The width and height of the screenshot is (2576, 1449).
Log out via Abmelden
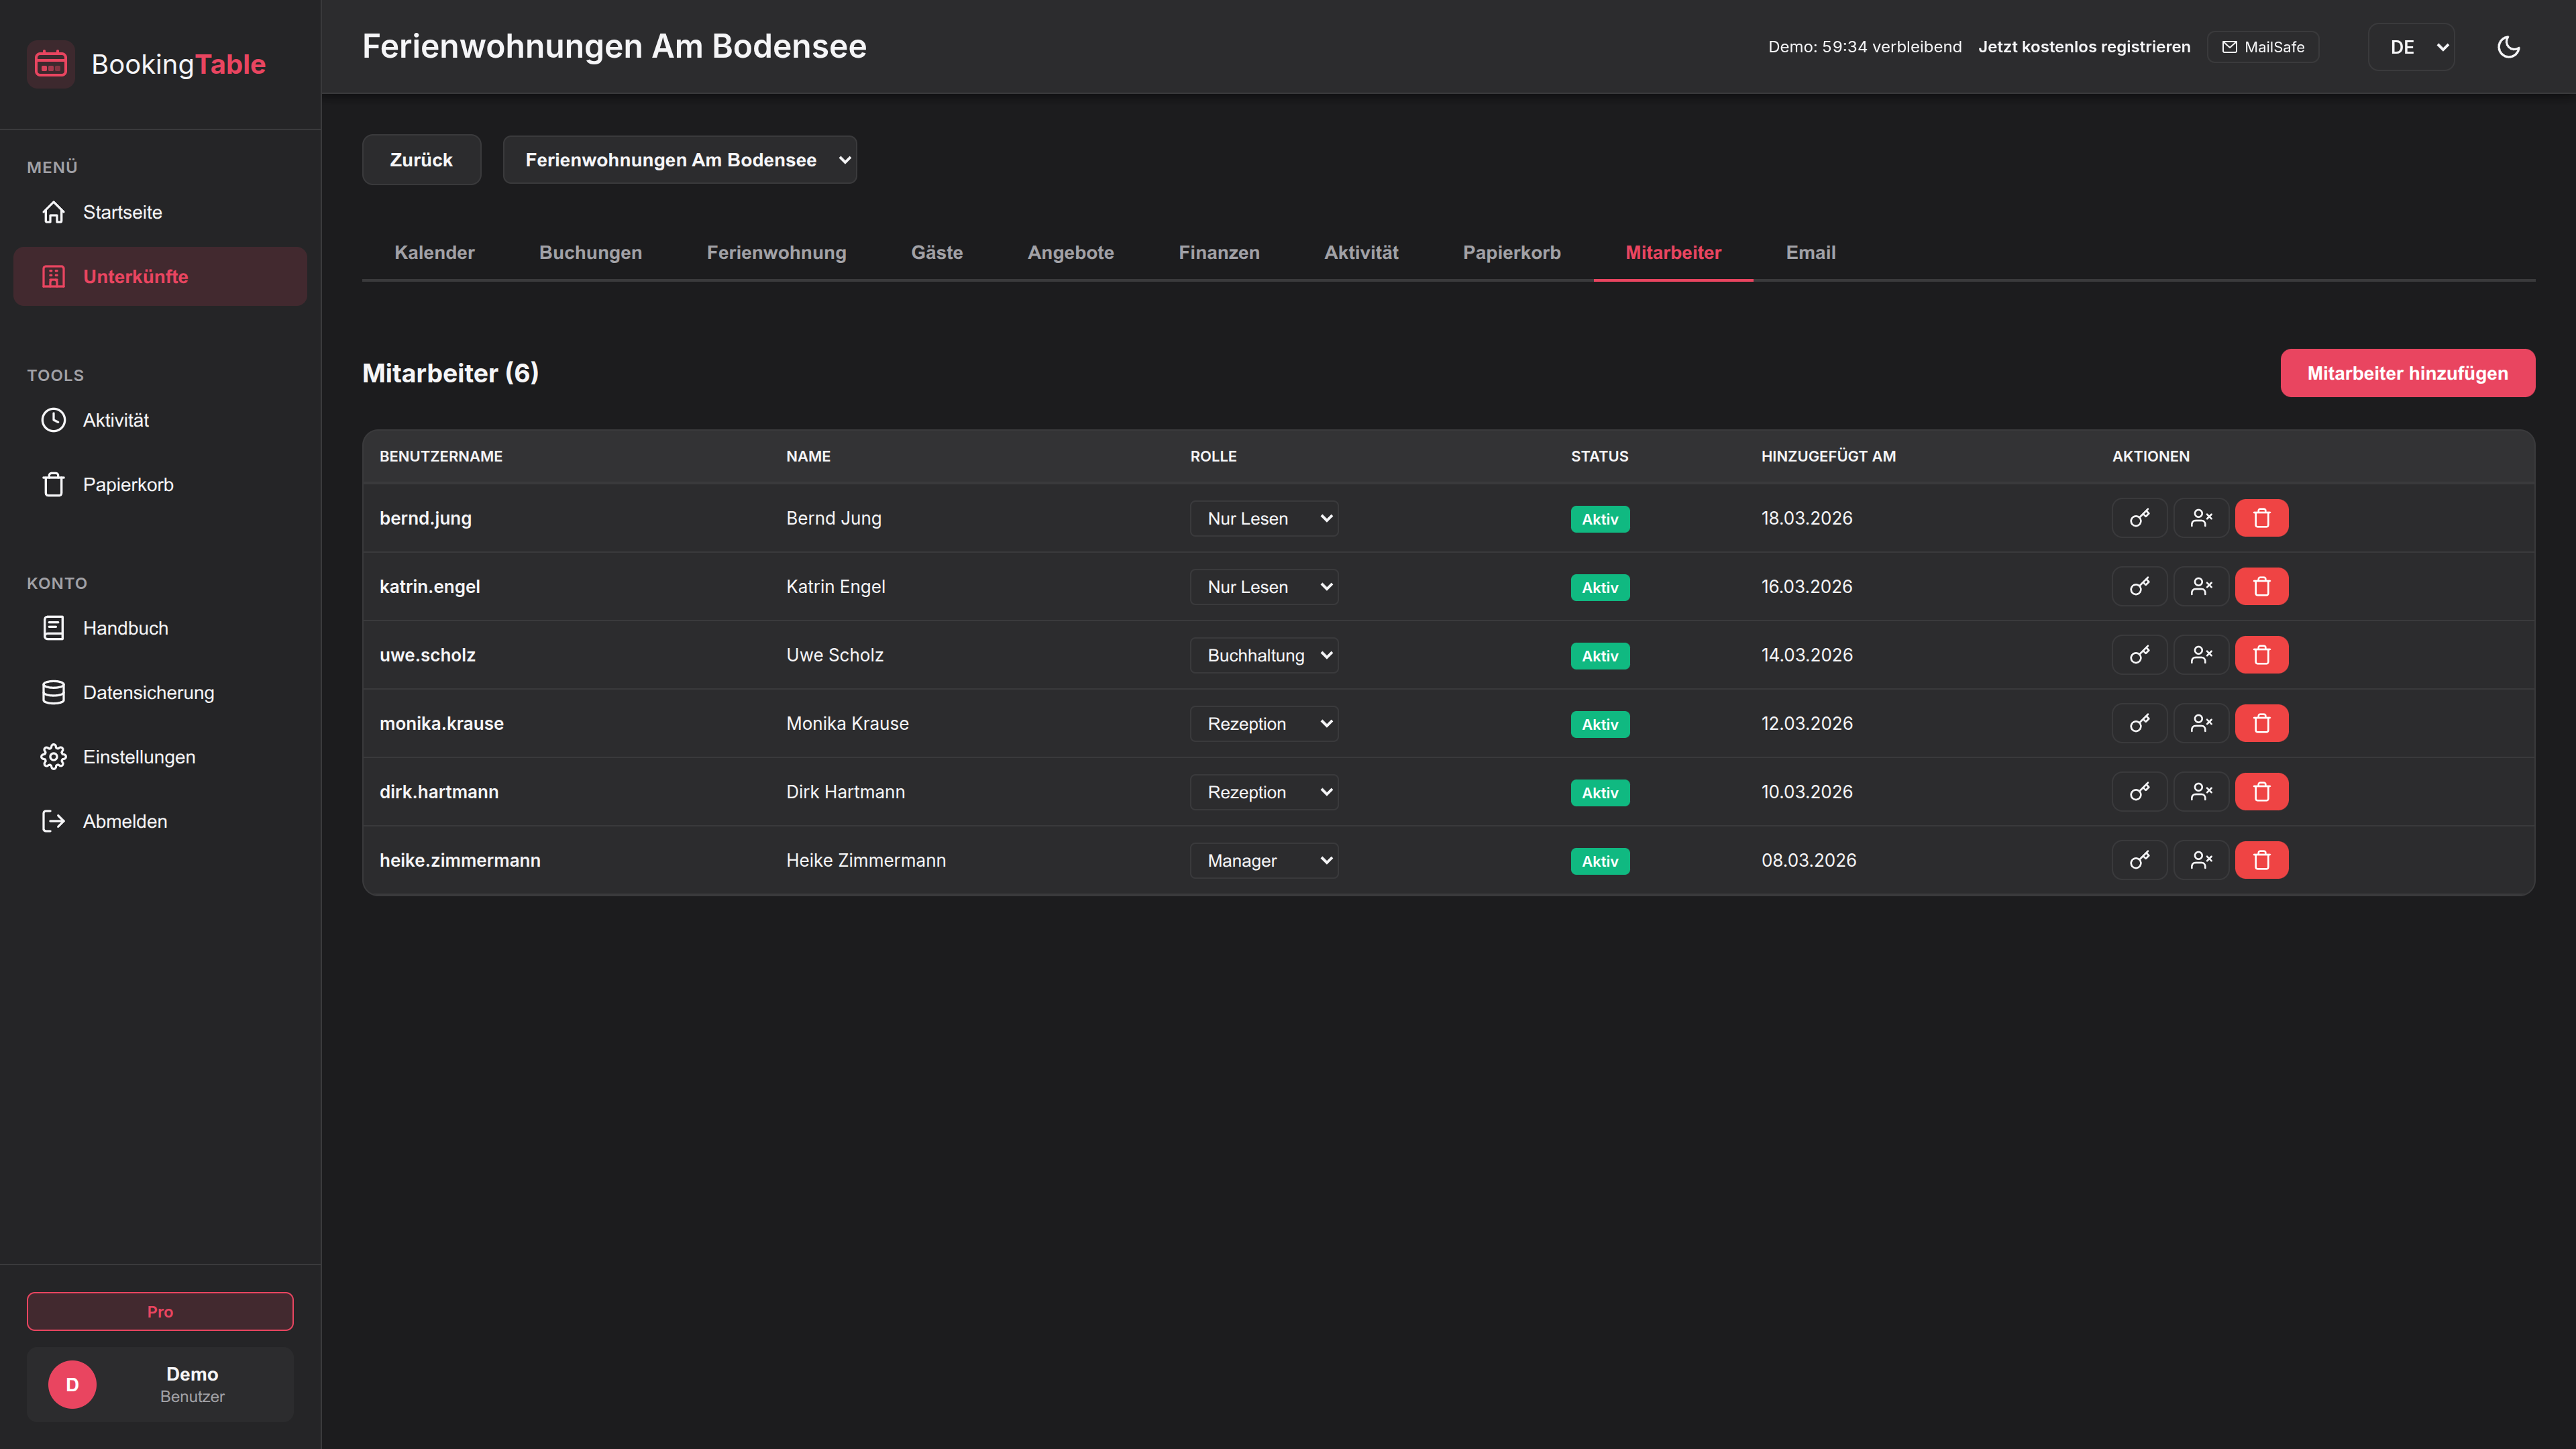click(160, 821)
